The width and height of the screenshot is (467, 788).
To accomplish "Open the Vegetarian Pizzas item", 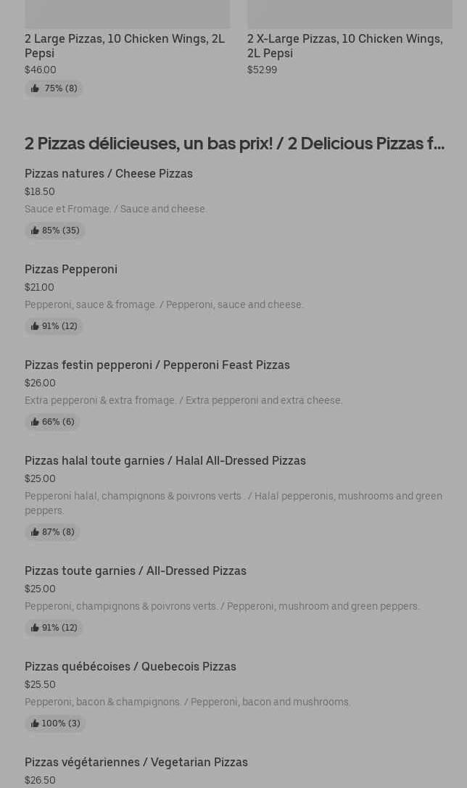I will pyautogui.click(x=136, y=762).
